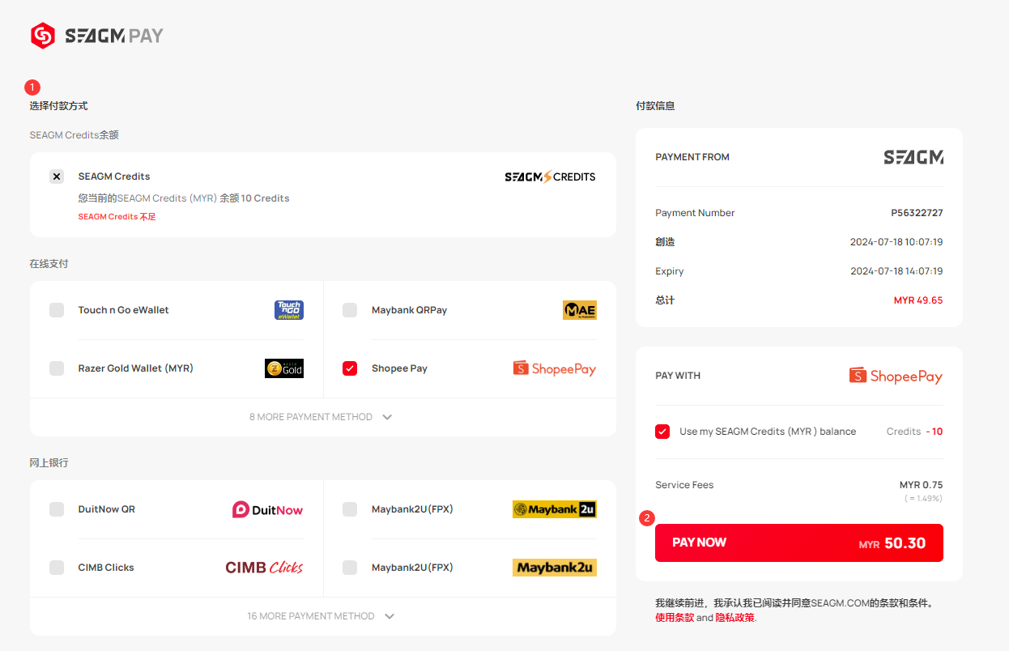Image resolution: width=1009 pixels, height=651 pixels.
Task: Click the expiry time 2024-07-18 14:07:19
Action: [896, 271]
